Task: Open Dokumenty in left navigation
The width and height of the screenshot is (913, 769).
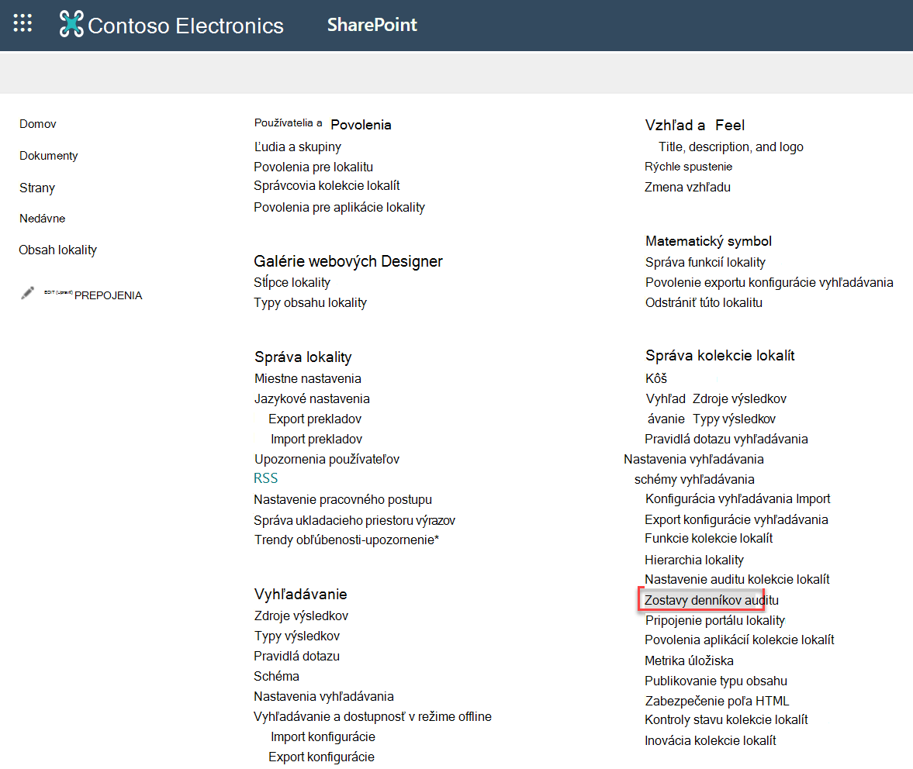Action: point(48,156)
